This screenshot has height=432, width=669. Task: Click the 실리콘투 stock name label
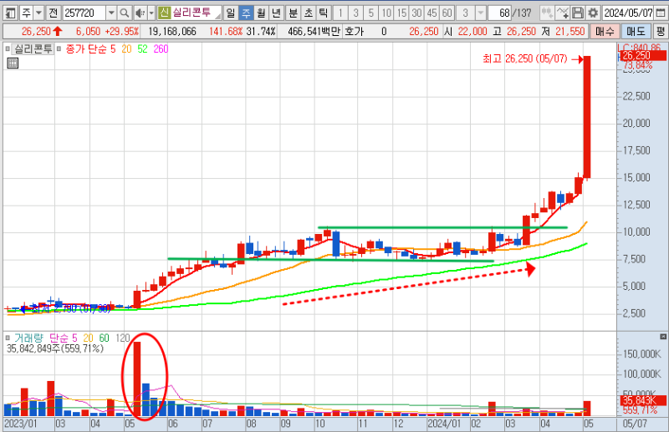[192, 13]
